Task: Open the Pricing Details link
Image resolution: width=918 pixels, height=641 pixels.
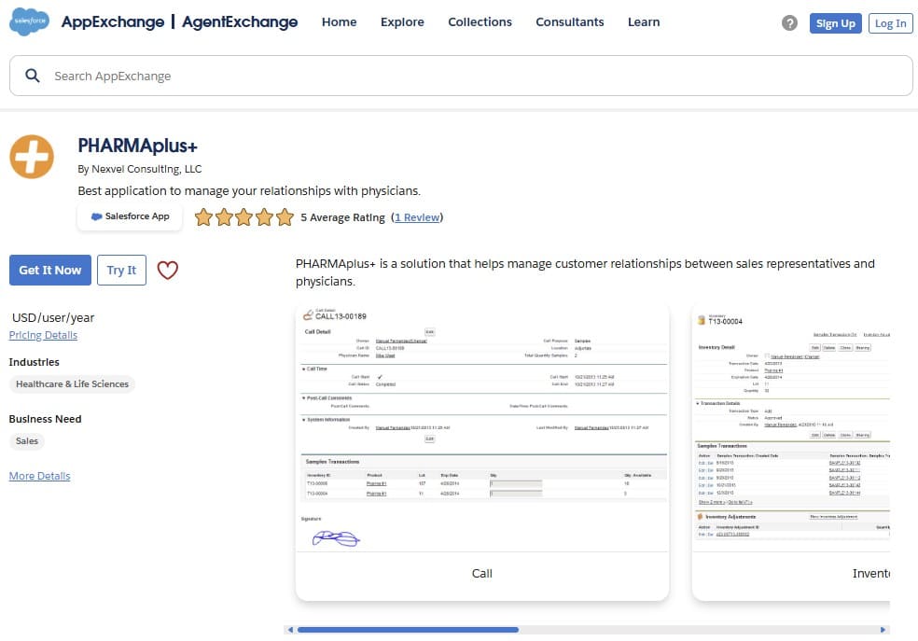Action: [43, 335]
